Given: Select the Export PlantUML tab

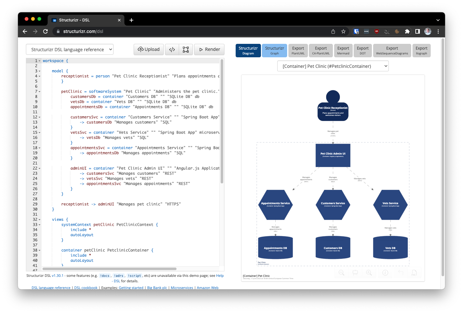Looking at the screenshot, I should point(298,51).
